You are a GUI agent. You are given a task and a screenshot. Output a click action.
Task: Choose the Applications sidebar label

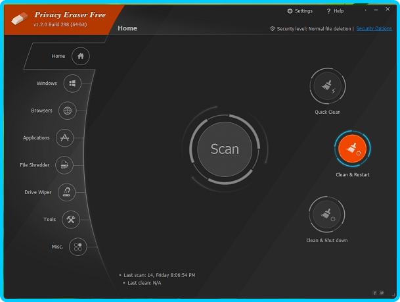click(x=36, y=138)
